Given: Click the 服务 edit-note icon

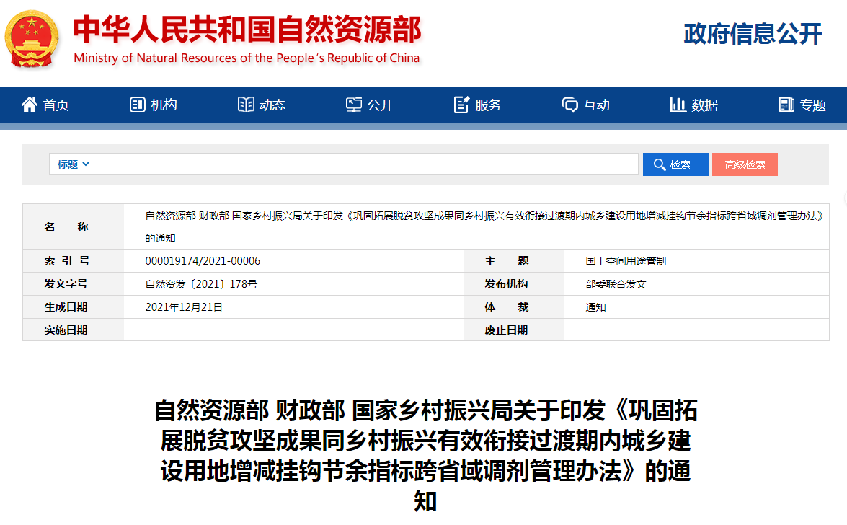Looking at the screenshot, I should [x=462, y=105].
